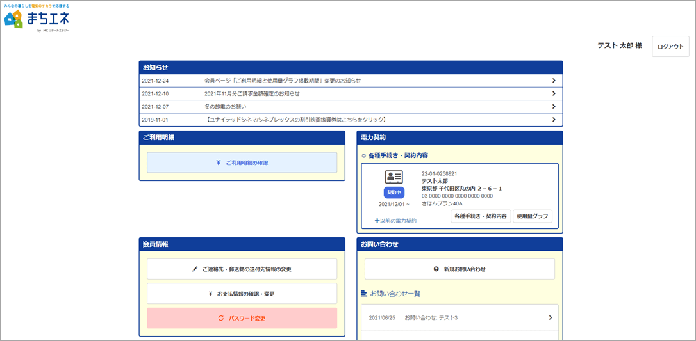Click the ご利用明細 section header

click(242, 138)
